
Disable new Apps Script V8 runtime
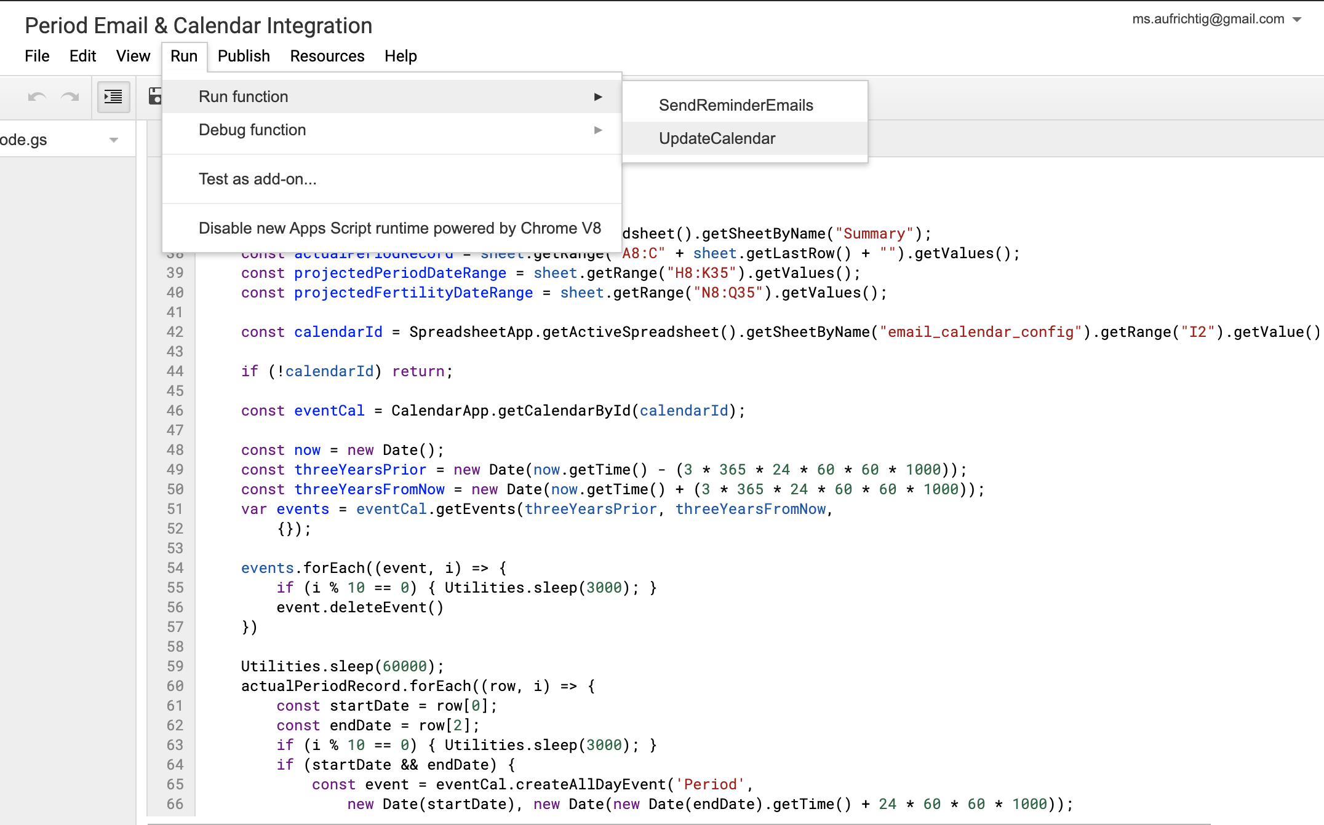392,228
